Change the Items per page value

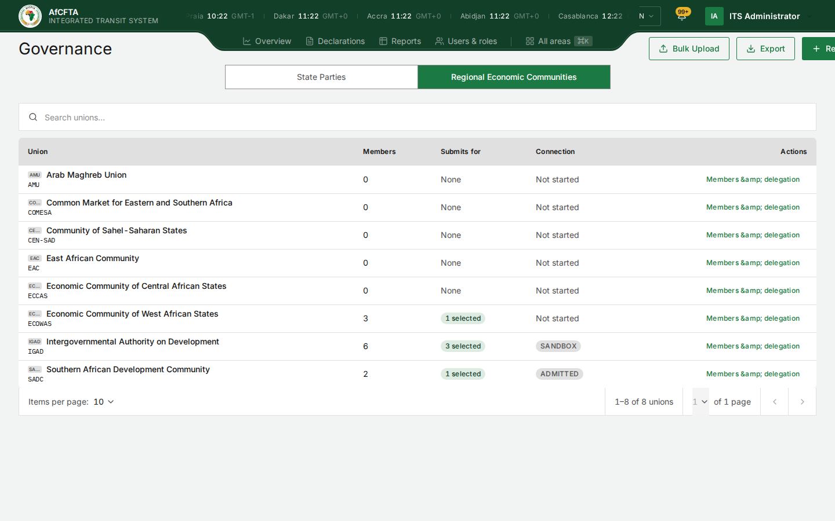tap(104, 402)
